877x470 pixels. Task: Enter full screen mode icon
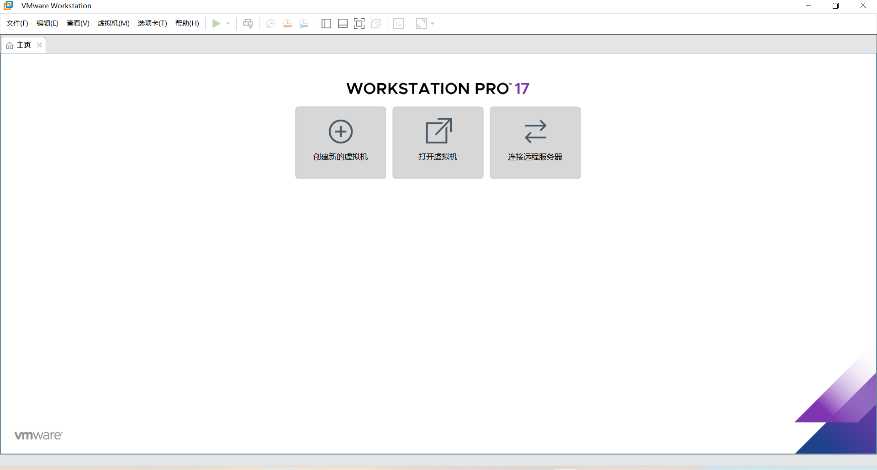359,24
